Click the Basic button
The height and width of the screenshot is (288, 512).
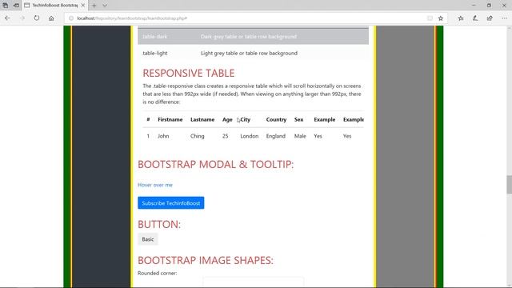(148, 239)
